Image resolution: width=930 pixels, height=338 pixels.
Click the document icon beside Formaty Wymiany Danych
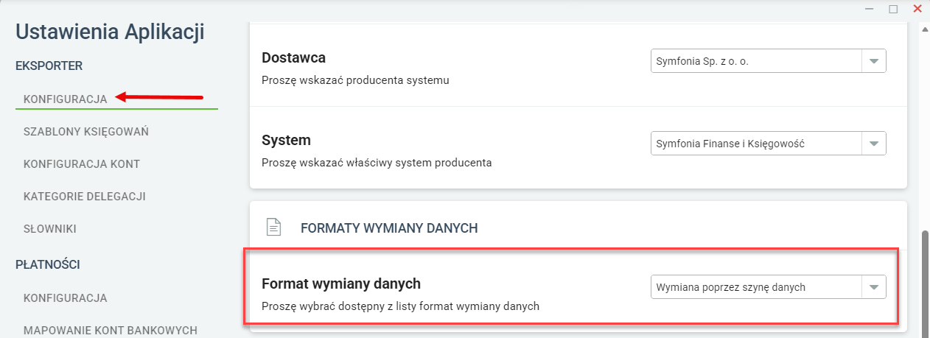274,228
